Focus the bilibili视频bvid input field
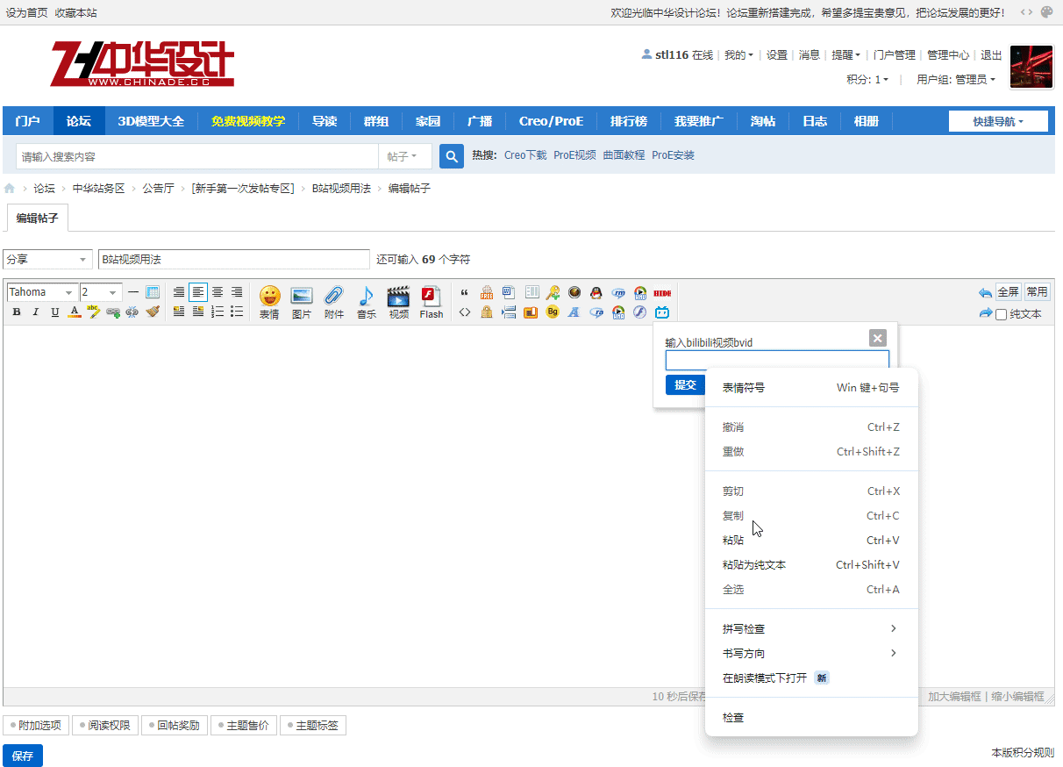The image size is (1063, 767). 777,361
